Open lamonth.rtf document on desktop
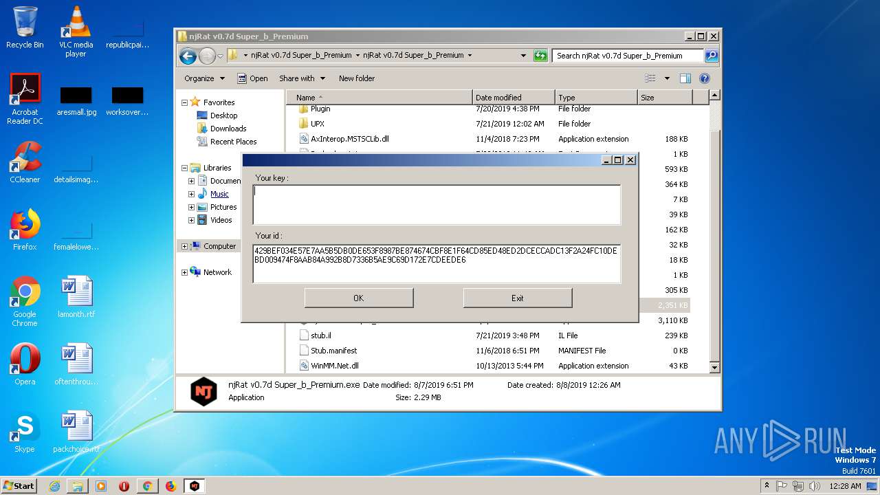 coord(76,297)
